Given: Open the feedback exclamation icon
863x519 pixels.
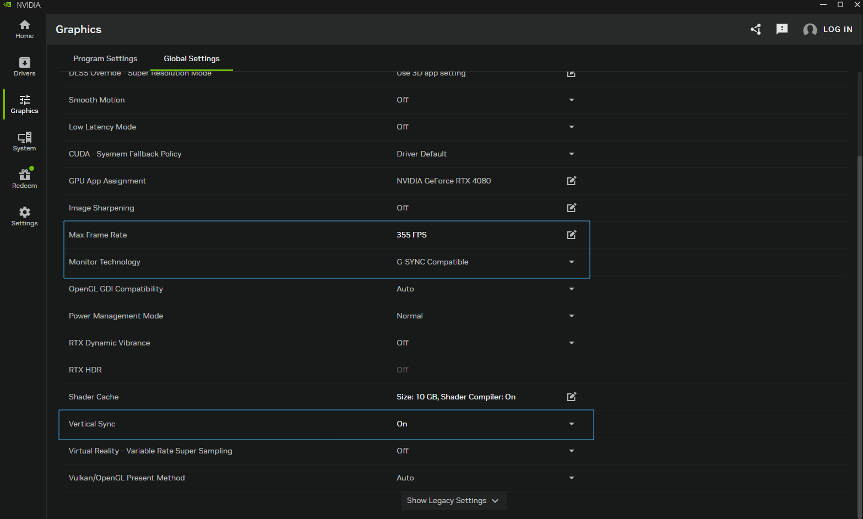Looking at the screenshot, I should (782, 29).
